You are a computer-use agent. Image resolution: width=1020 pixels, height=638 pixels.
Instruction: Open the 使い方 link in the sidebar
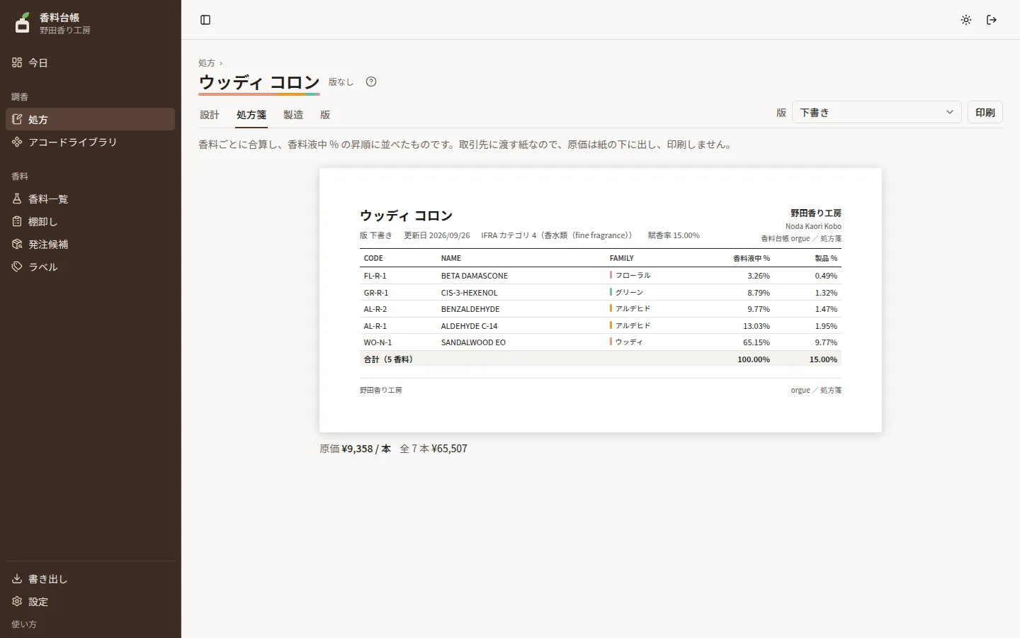click(24, 624)
